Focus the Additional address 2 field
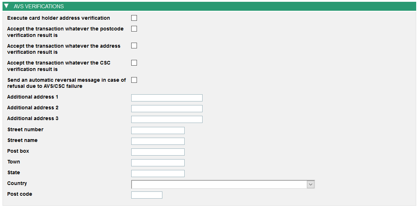Screen dimensions: 418x209 click(x=167, y=108)
